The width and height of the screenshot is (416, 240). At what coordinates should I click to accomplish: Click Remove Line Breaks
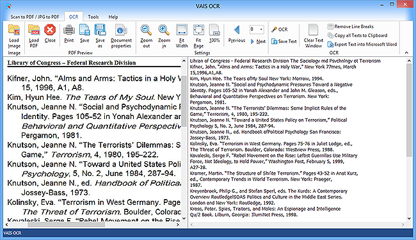click(x=351, y=26)
